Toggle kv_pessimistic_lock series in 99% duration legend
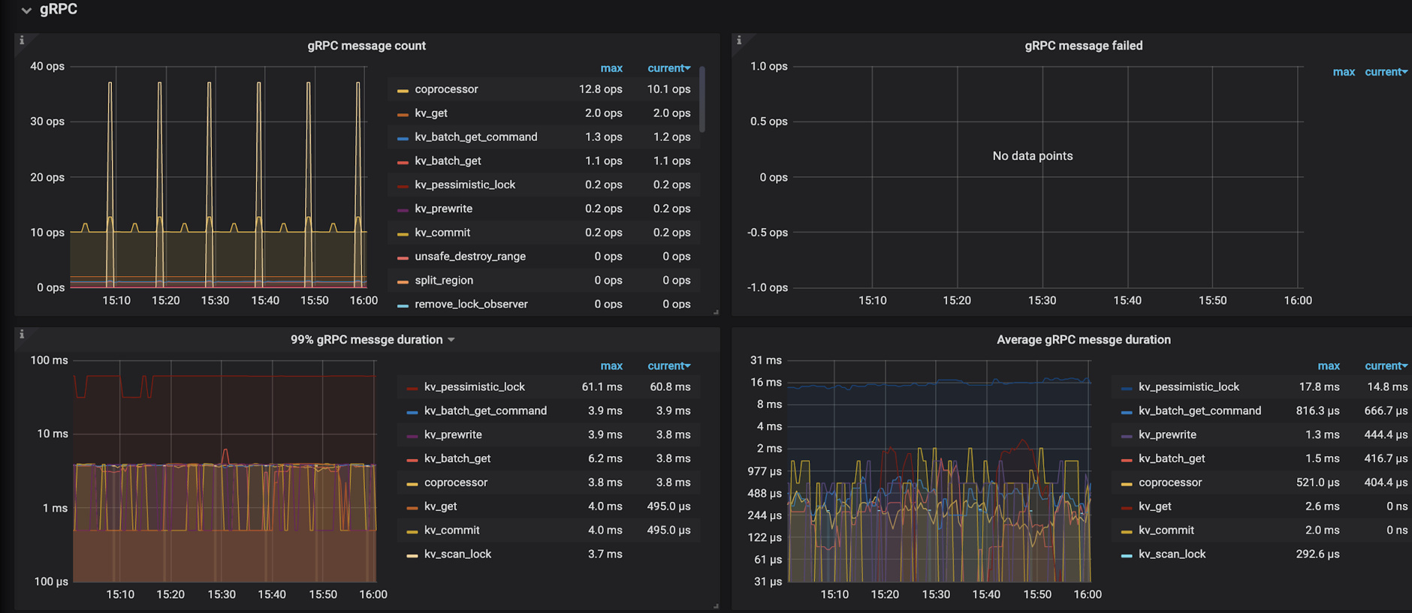 [x=474, y=387]
